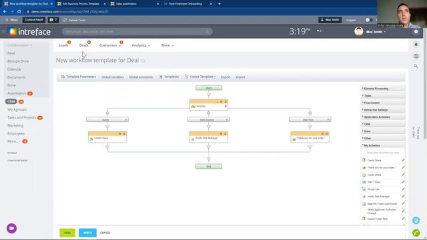
Task: Open settings of Notify Sale Manager block
Action: pyautogui.click(x=221, y=134)
